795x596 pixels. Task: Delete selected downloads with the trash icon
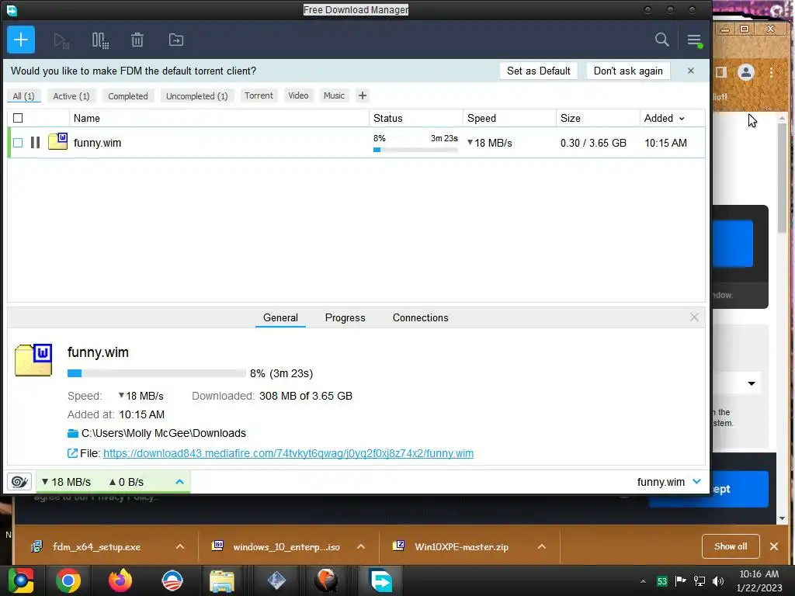pyautogui.click(x=137, y=40)
